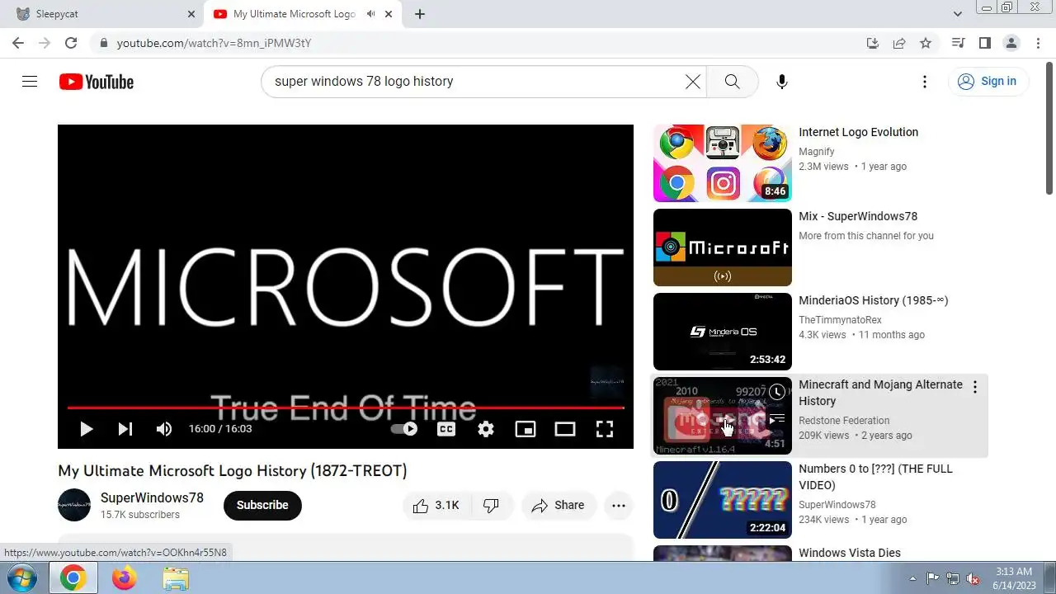Switch to theater mode
Image resolution: width=1056 pixels, height=594 pixels.
(x=565, y=429)
